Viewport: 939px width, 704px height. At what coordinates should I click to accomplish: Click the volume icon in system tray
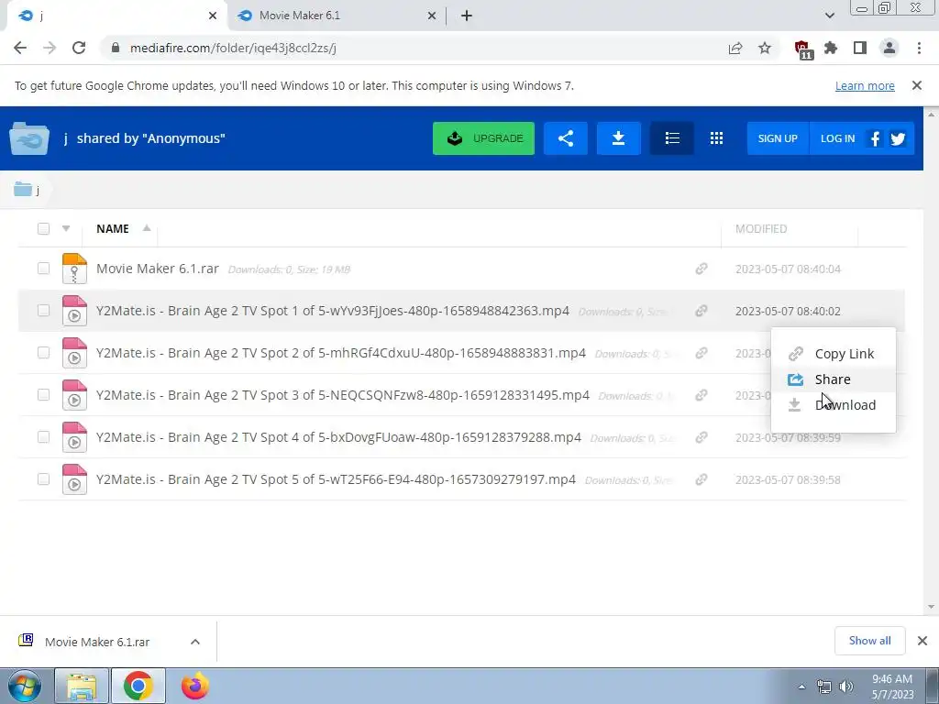pyautogui.click(x=846, y=687)
